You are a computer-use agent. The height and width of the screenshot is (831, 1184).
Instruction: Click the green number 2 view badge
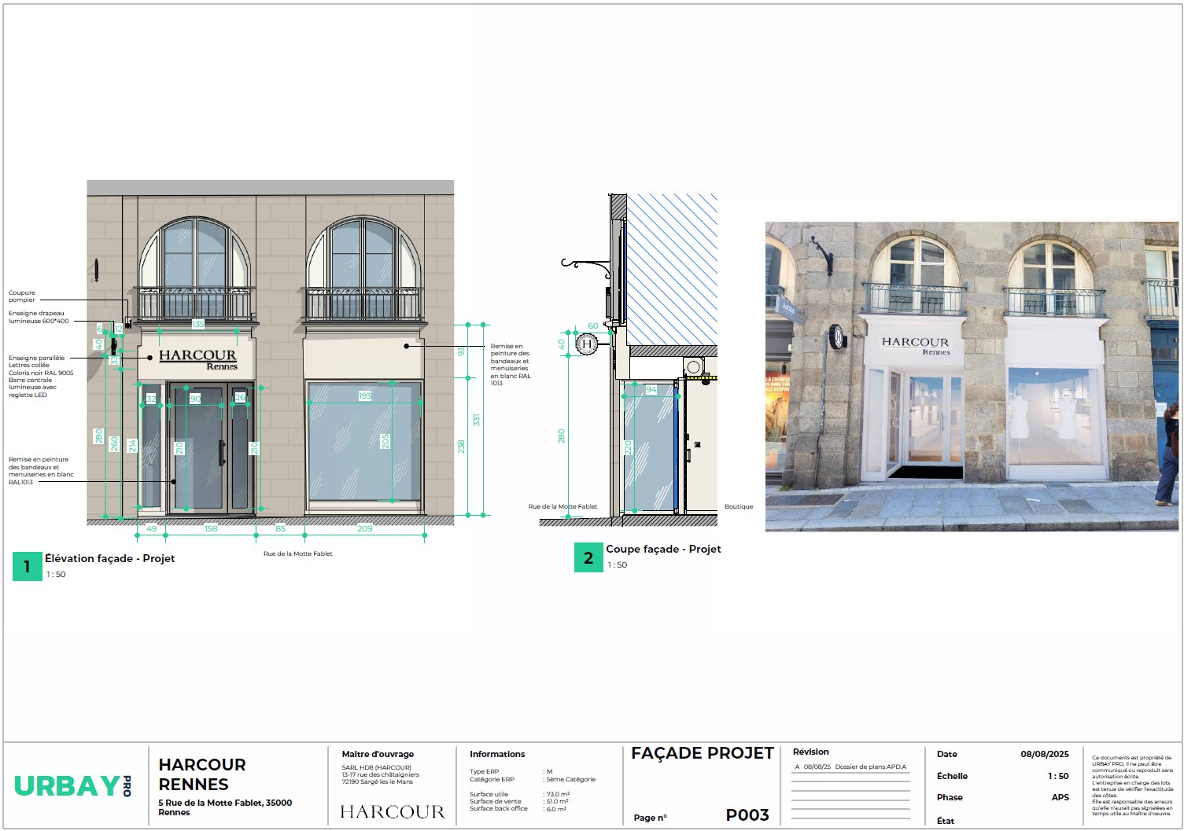pyautogui.click(x=588, y=557)
